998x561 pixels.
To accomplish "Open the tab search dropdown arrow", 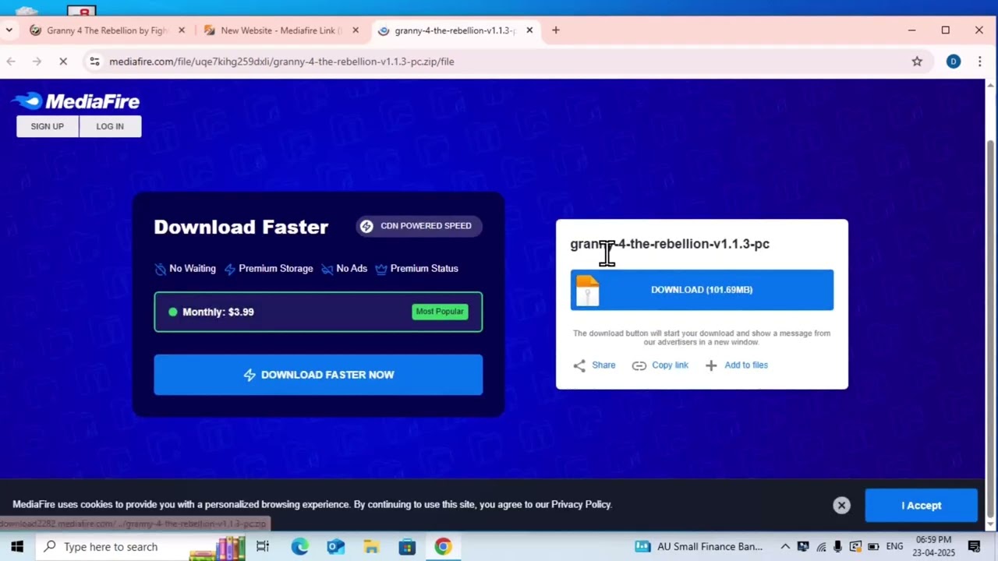I will tap(9, 30).
